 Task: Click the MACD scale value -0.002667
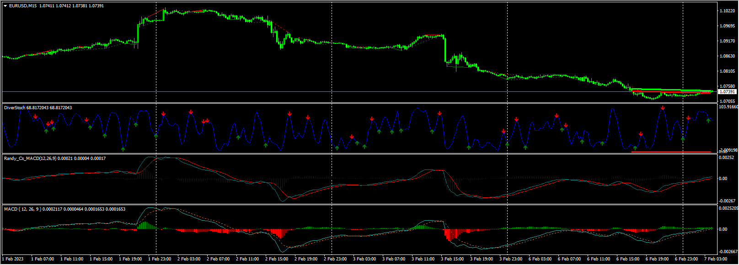pyautogui.click(x=728, y=252)
